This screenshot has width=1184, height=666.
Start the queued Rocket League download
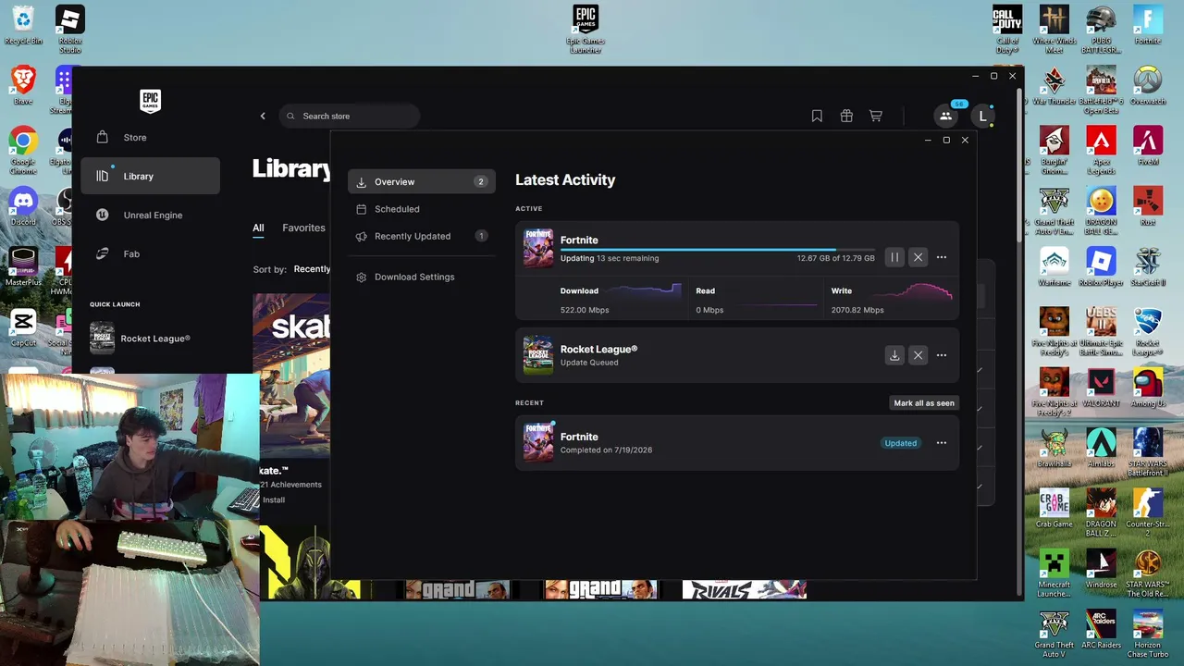pyautogui.click(x=894, y=355)
